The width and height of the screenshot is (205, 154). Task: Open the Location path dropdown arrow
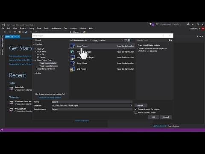131,106
